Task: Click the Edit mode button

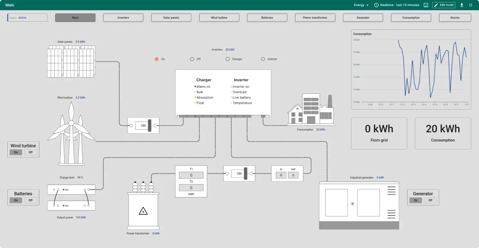Action: [444, 5]
